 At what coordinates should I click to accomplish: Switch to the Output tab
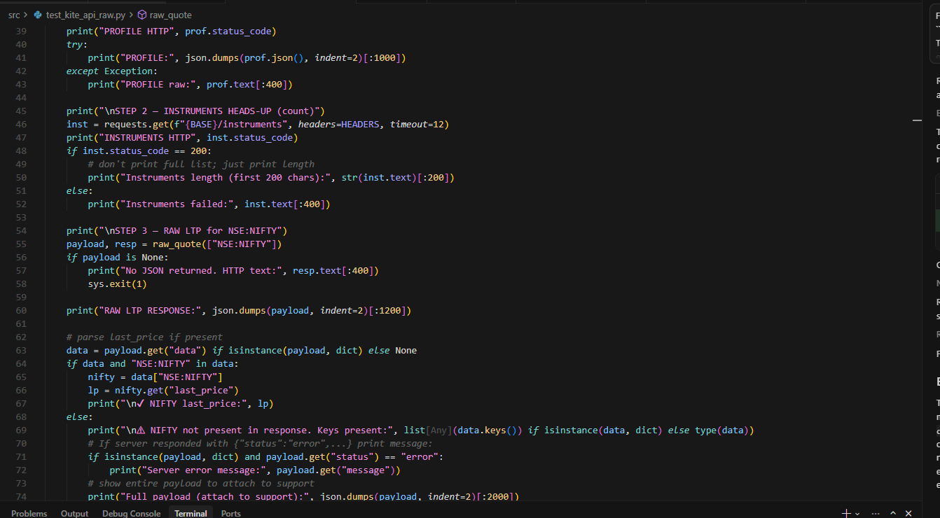point(75,513)
